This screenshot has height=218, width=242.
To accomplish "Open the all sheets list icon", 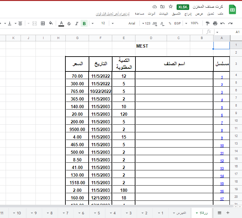I will click(219, 213).
